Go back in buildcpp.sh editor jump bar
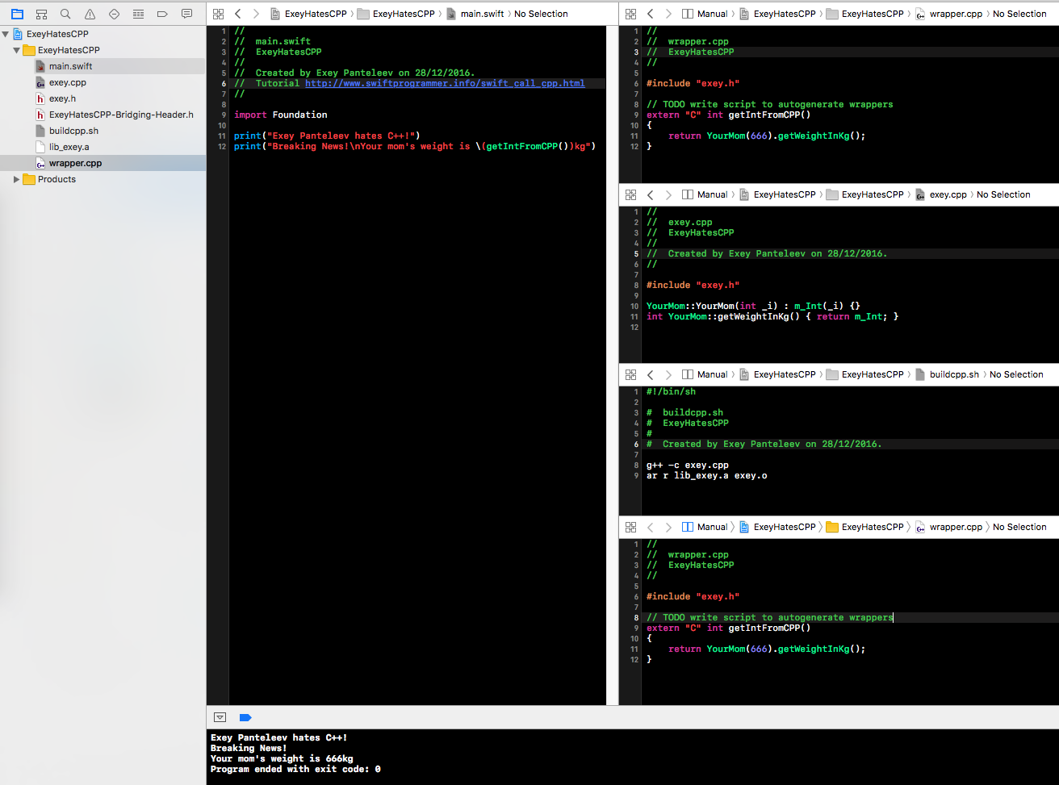The height and width of the screenshot is (785, 1059). click(x=651, y=374)
